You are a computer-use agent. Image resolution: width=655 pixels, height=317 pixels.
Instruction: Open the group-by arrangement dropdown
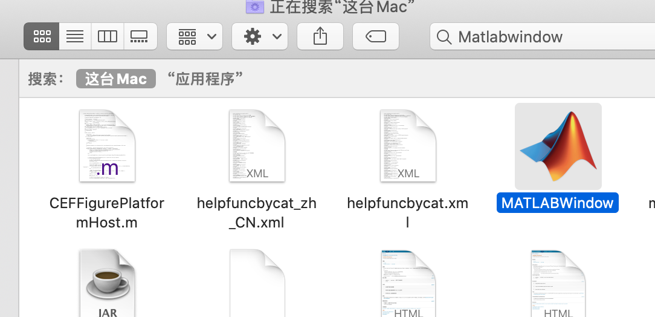click(195, 36)
